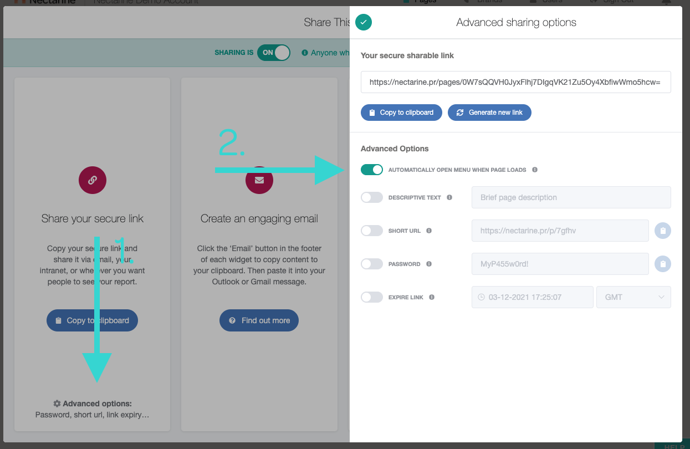Viewport: 690px width, 449px height.
Task: Turn off Automatically Open Menu toggle
Action: point(372,170)
